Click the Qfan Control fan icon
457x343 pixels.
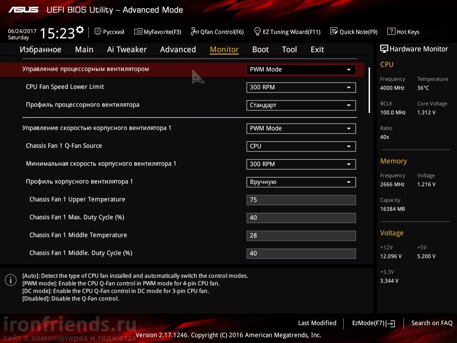pyautogui.click(x=195, y=31)
